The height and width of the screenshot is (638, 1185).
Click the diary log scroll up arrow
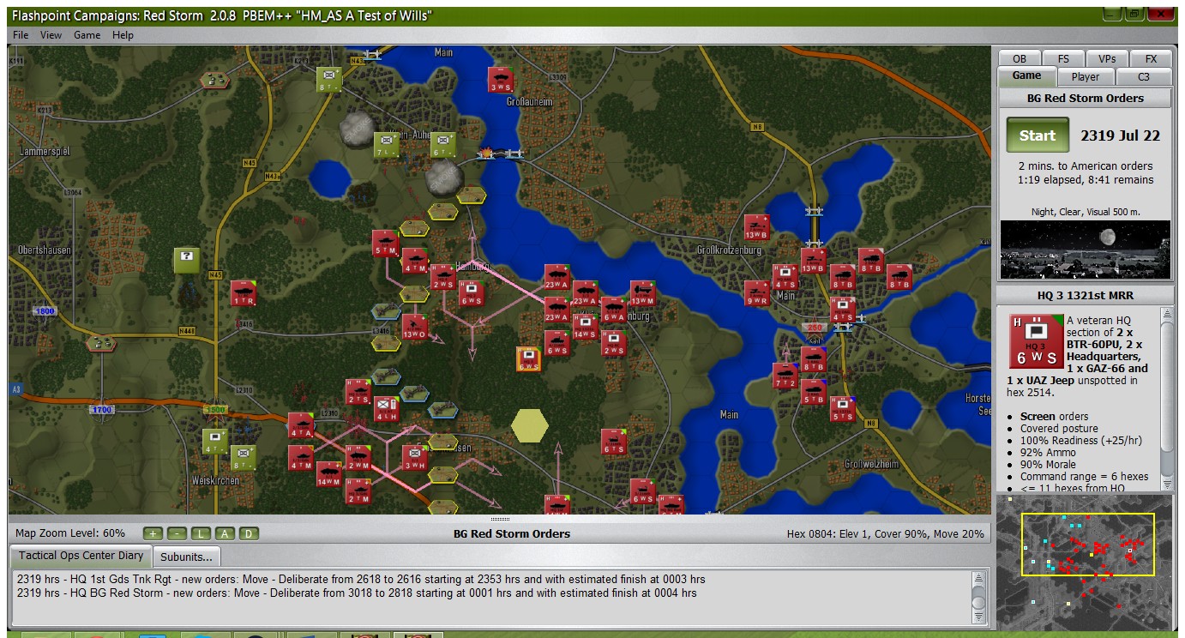[x=978, y=578]
